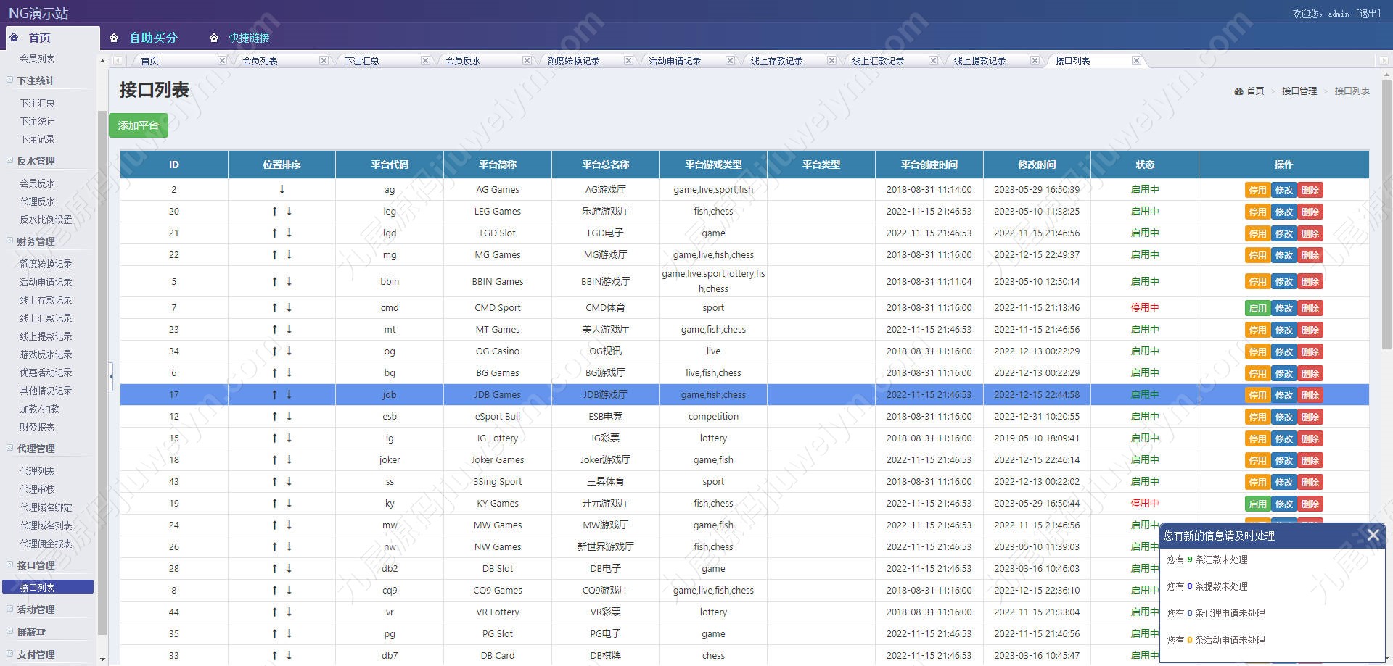This screenshot has height=666, width=1393.
Task: Collapse the 下注统计 sidebar section
Action: (x=10, y=80)
